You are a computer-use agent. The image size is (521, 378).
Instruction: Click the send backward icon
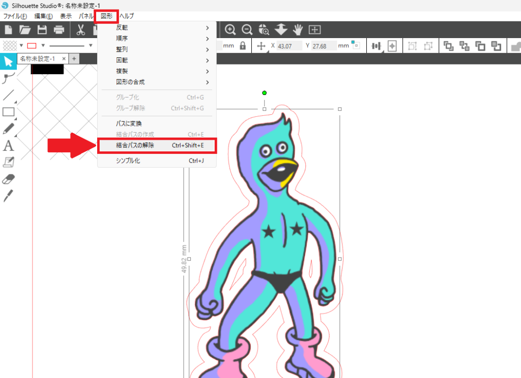point(496,46)
